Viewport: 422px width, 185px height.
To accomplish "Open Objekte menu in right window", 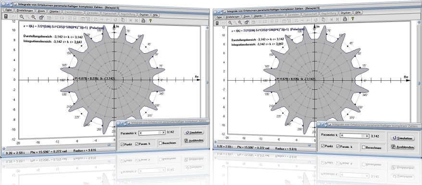I will pos(258,15).
